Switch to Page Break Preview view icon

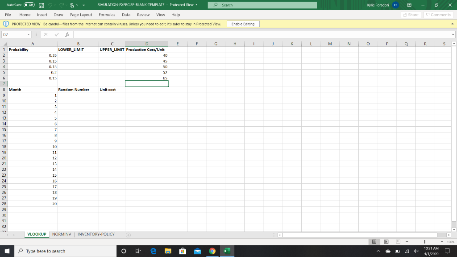click(x=398, y=241)
